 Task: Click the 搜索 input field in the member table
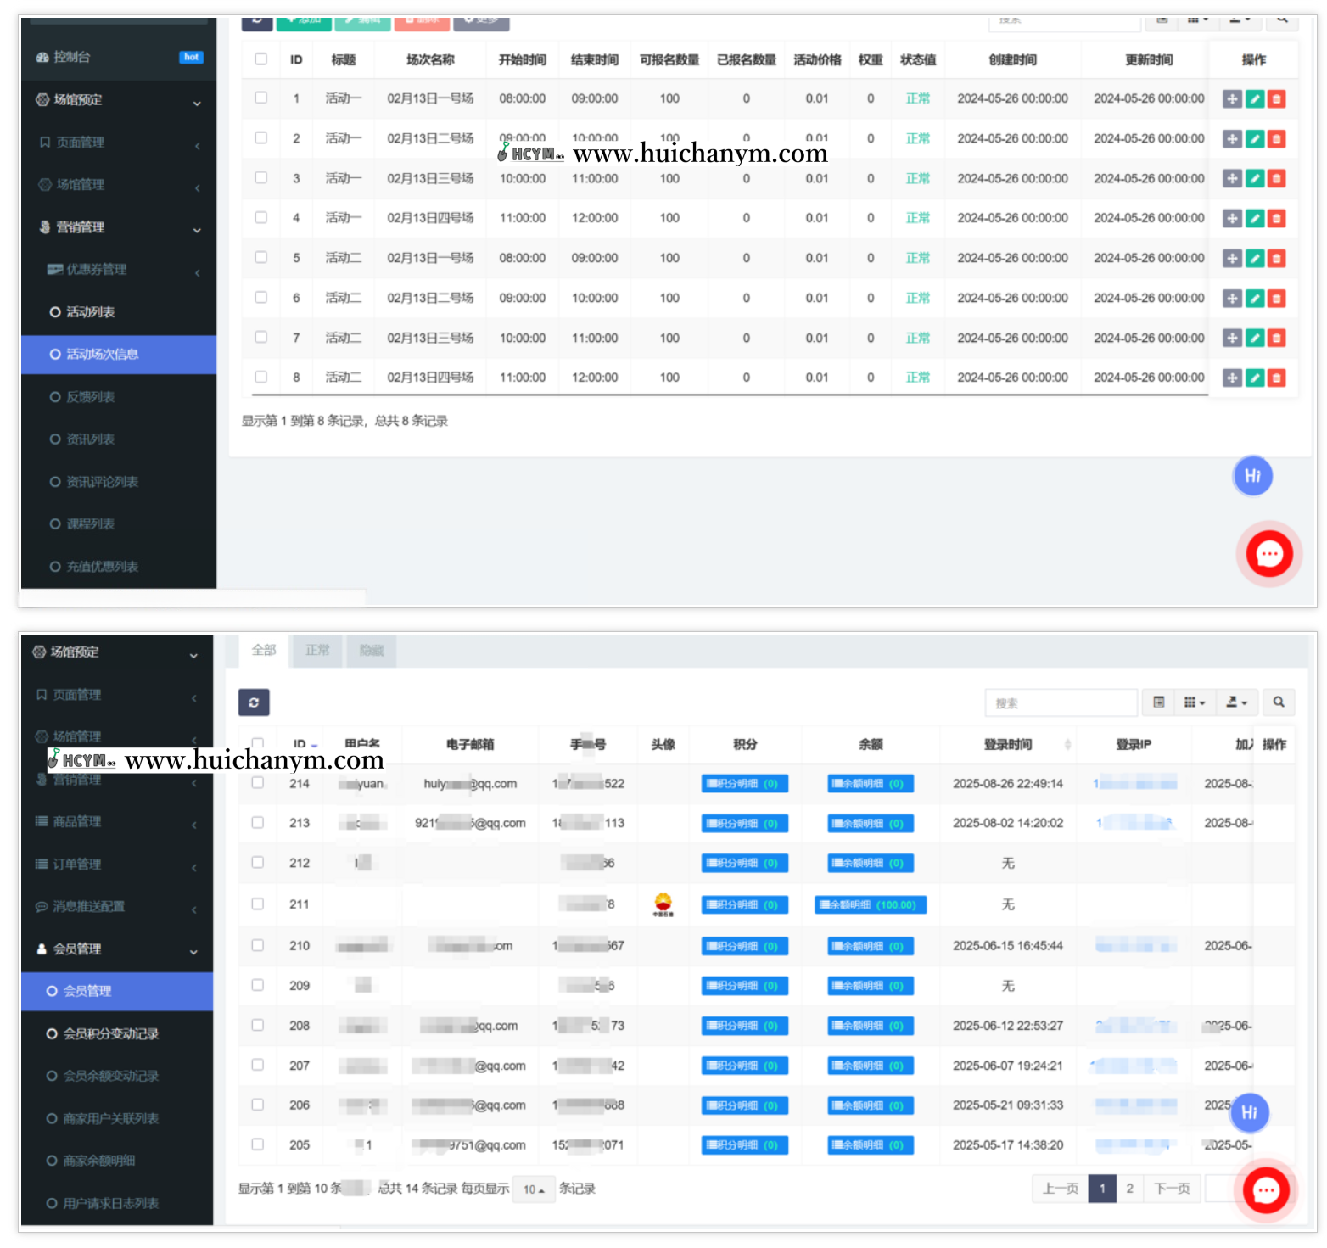1060,703
